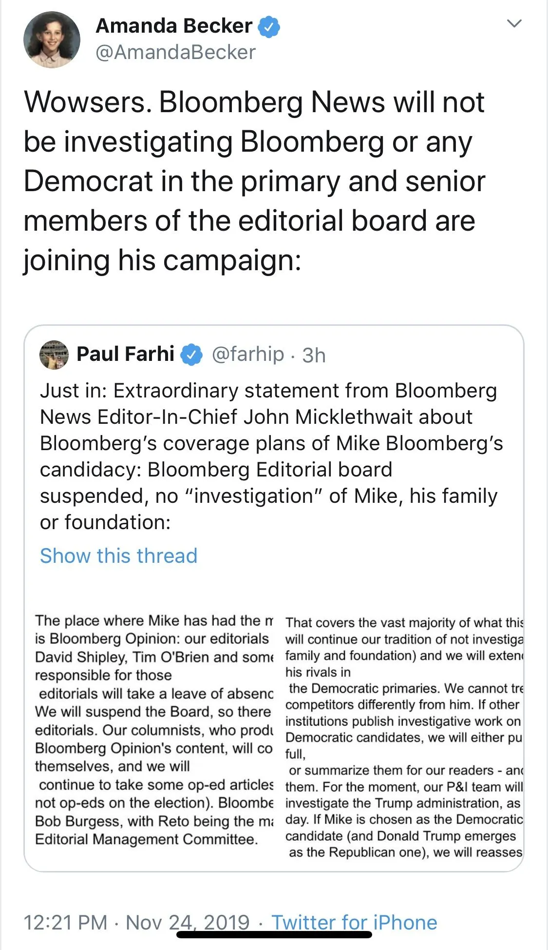548x950 pixels.
Task: Tap the 12:21 PM Nov 24, 2019 timestamp
Action: (x=136, y=922)
